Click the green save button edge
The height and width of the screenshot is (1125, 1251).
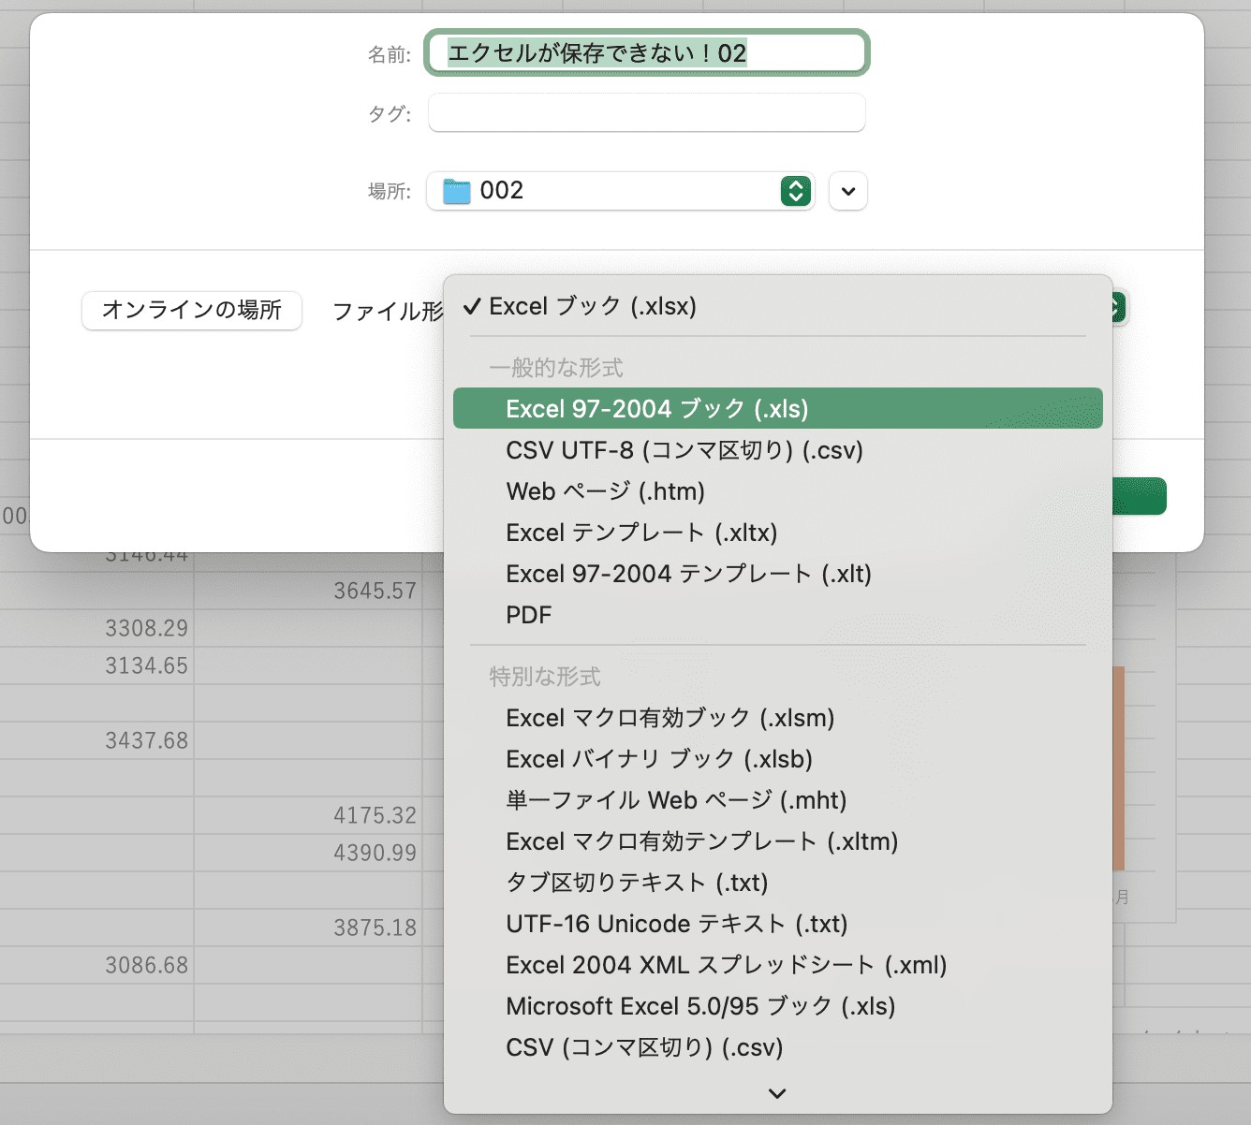click(1140, 496)
